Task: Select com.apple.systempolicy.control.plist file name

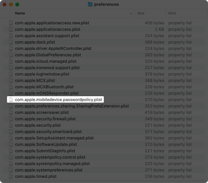Action: (x=50, y=157)
